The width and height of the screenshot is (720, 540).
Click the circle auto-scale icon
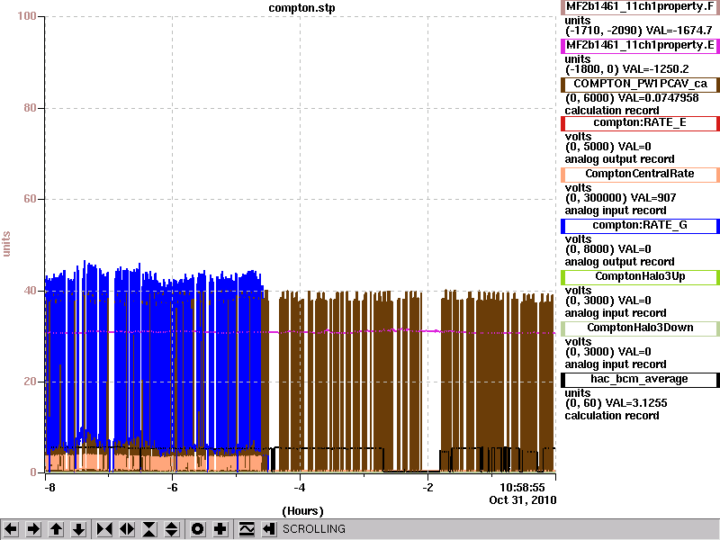click(x=197, y=529)
